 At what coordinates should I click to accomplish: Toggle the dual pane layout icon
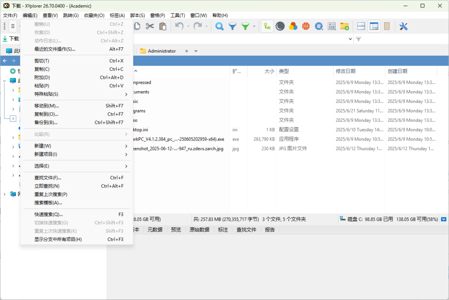point(361,26)
